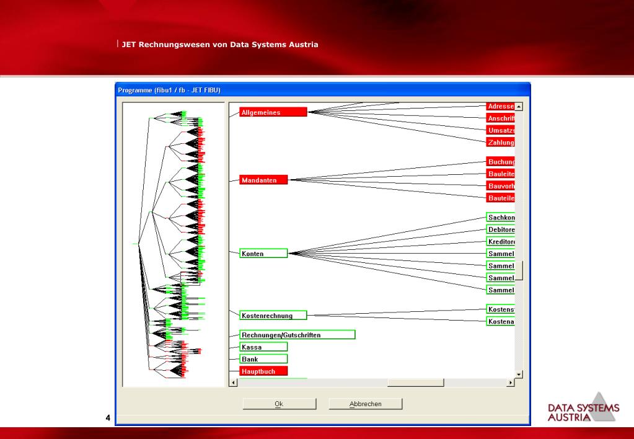Click the tree overview thumbnail panel

click(174, 244)
